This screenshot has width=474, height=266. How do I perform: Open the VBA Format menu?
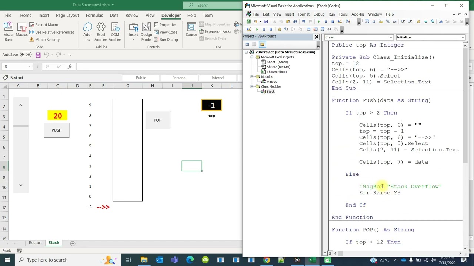click(303, 14)
